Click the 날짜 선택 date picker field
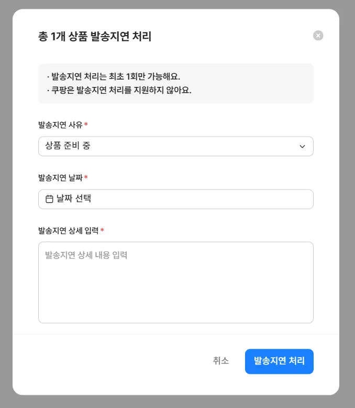Viewport: 355px width, 408px height. (175, 199)
